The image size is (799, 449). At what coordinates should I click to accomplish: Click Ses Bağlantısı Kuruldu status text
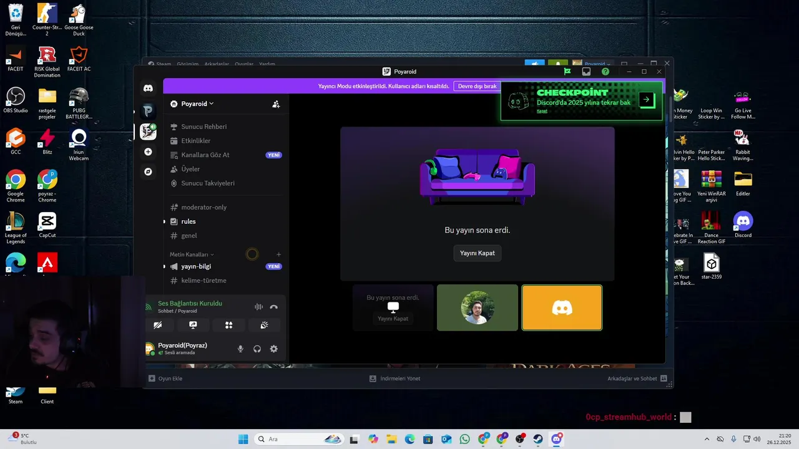(190, 303)
